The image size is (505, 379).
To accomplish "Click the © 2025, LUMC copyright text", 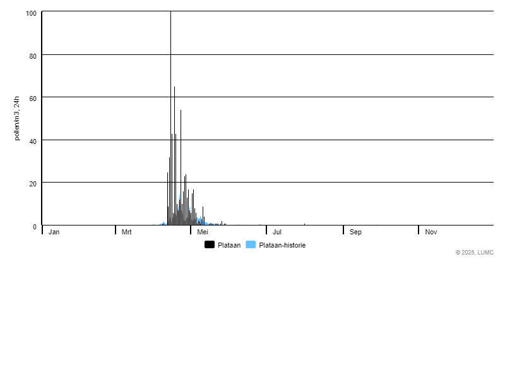I will (474, 253).
